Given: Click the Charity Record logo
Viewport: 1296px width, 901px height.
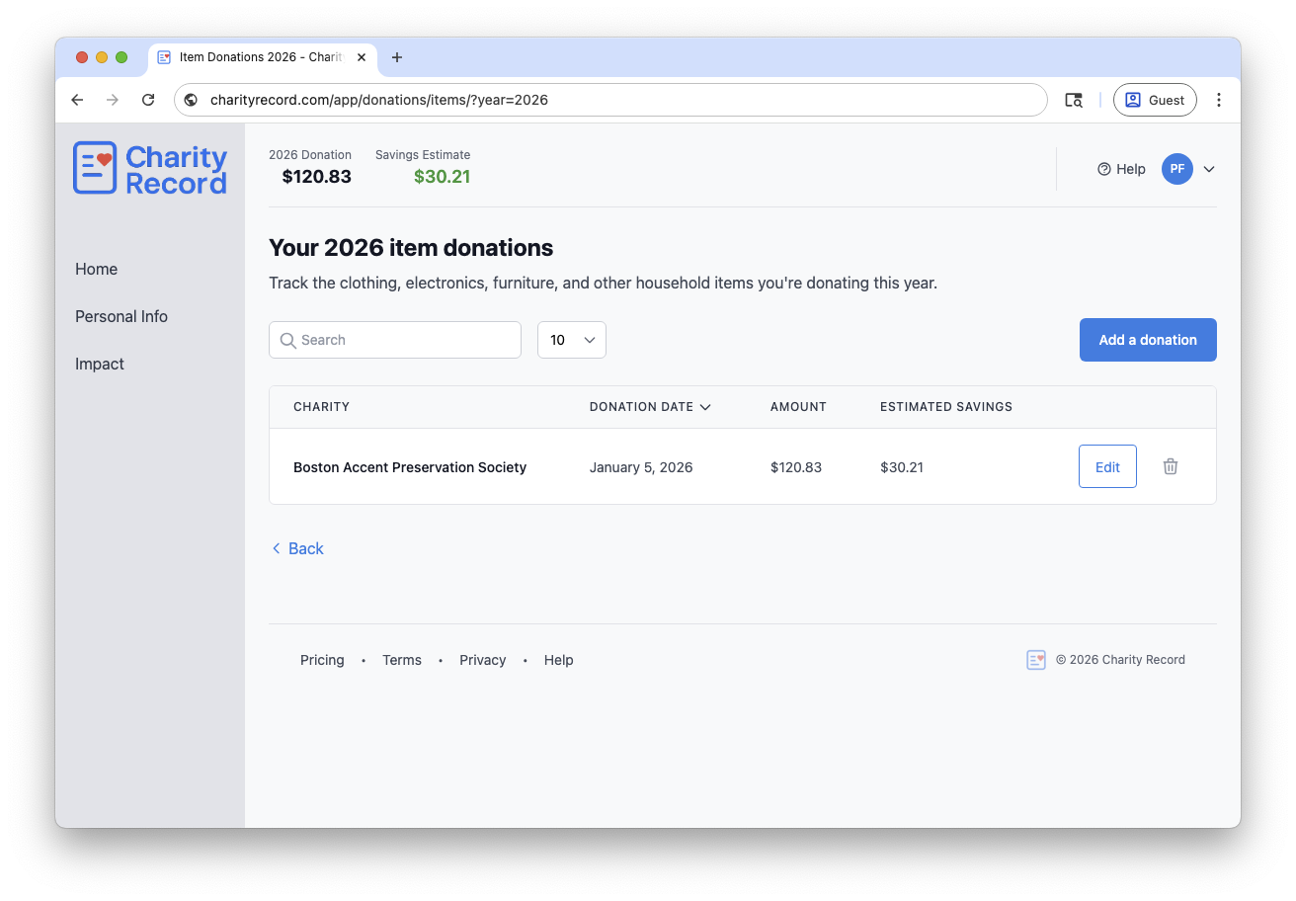Looking at the screenshot, I should [150, 169].
